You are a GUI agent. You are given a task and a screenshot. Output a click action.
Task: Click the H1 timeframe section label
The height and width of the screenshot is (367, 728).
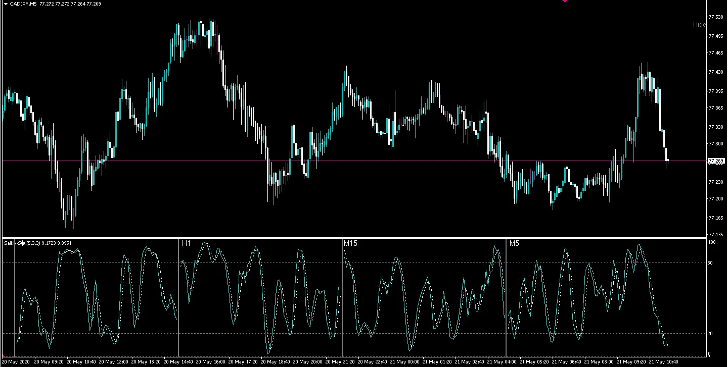click(x=186, y=243)
